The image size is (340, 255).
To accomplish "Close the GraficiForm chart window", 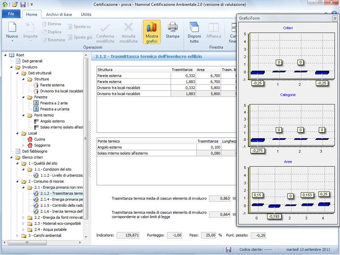I will (x=334, y=18).
